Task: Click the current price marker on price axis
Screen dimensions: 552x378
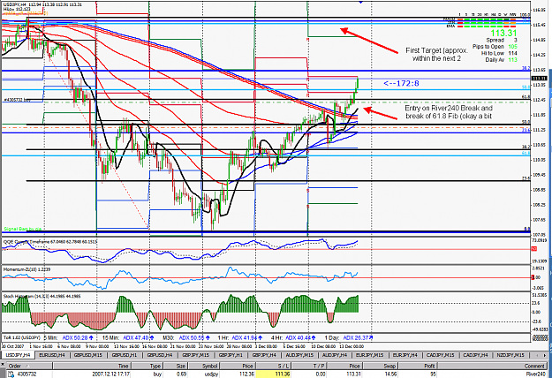Action: [539, 78]
